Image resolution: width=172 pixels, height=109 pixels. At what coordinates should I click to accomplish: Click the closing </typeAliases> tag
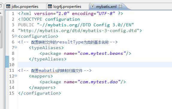click(48, 59)
